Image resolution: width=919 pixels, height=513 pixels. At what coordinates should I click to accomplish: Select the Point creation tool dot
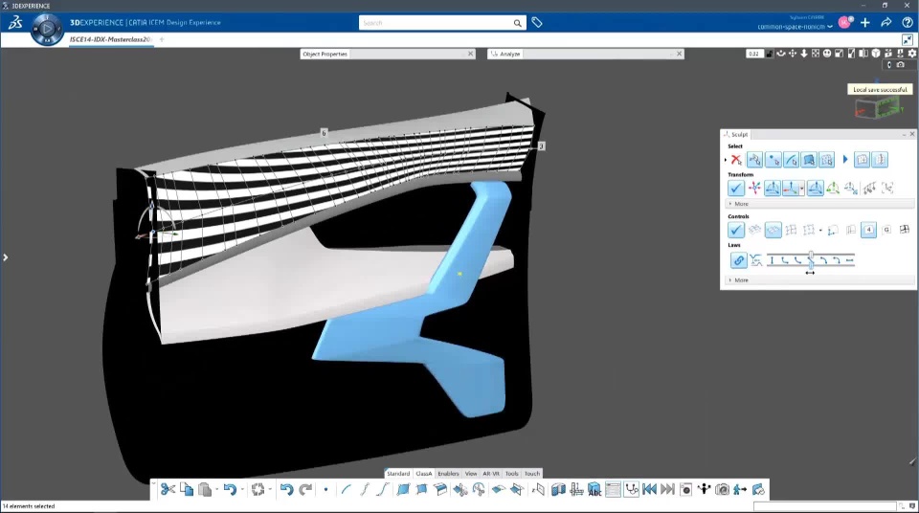325,489
